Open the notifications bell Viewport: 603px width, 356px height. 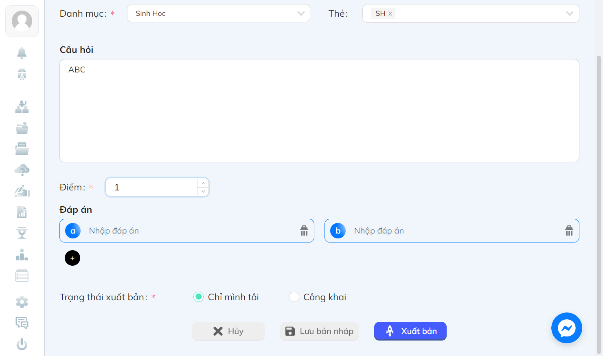pyautogui.click(x=22, y=53)
